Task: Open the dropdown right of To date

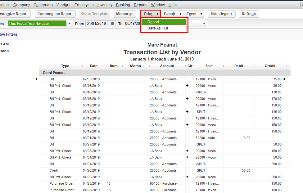Action: coord(204,24)
